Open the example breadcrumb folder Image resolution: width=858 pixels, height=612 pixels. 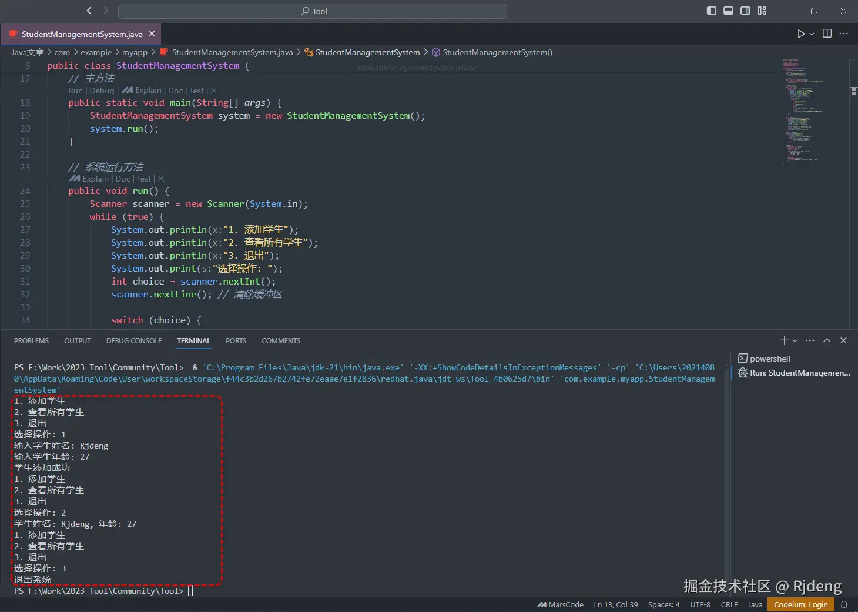coord(96,52)
